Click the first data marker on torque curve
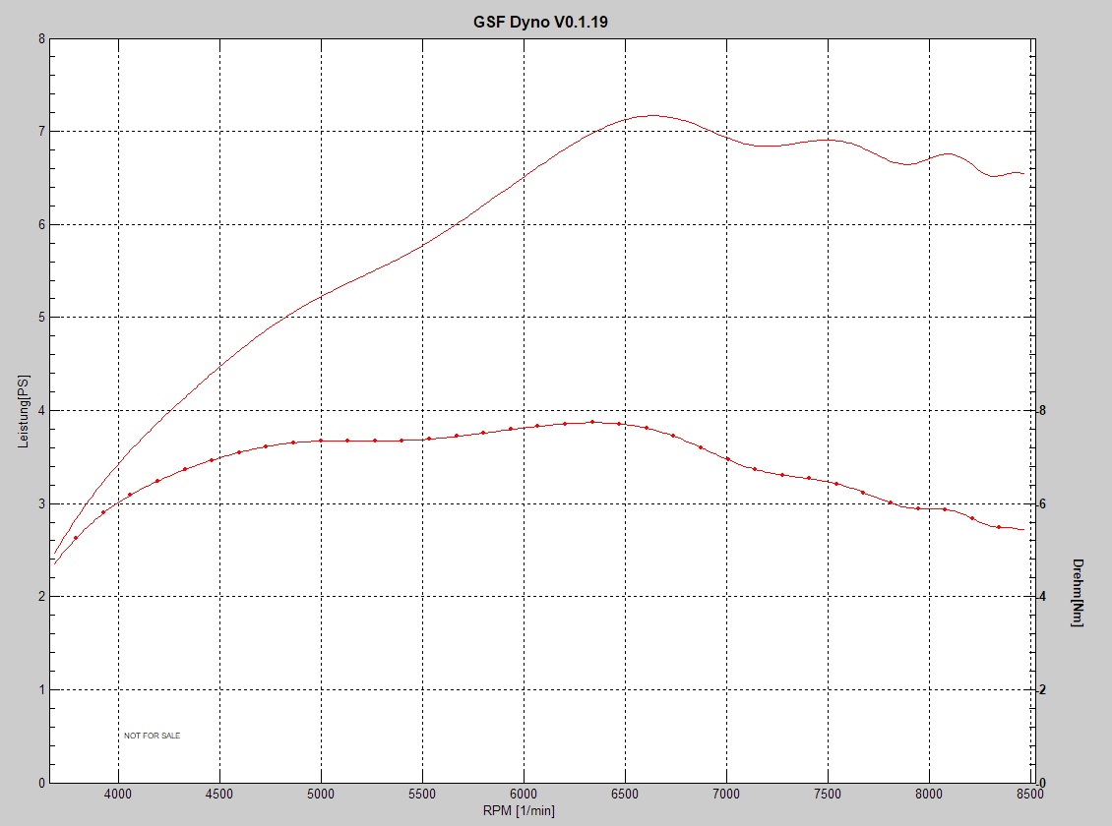This screenshot has width=1112, height=826. tap(76, 538)
